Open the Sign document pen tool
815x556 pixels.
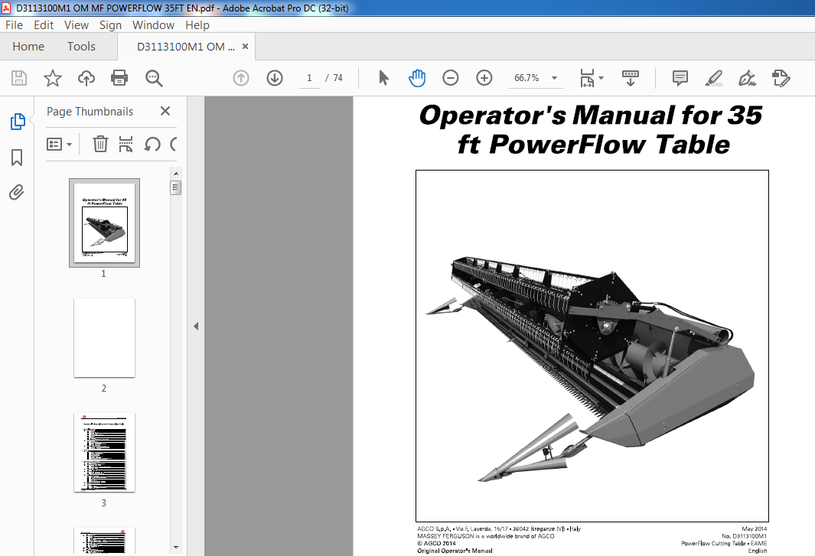[x=748, y=78]
